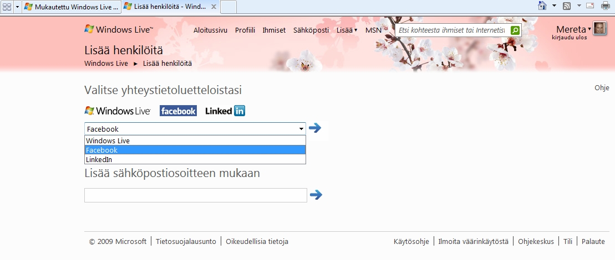
Task: Expand the Lisää menu in the navigation
Action: pos(347,30)
